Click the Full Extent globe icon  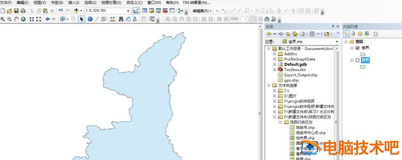tap(23, 19)
